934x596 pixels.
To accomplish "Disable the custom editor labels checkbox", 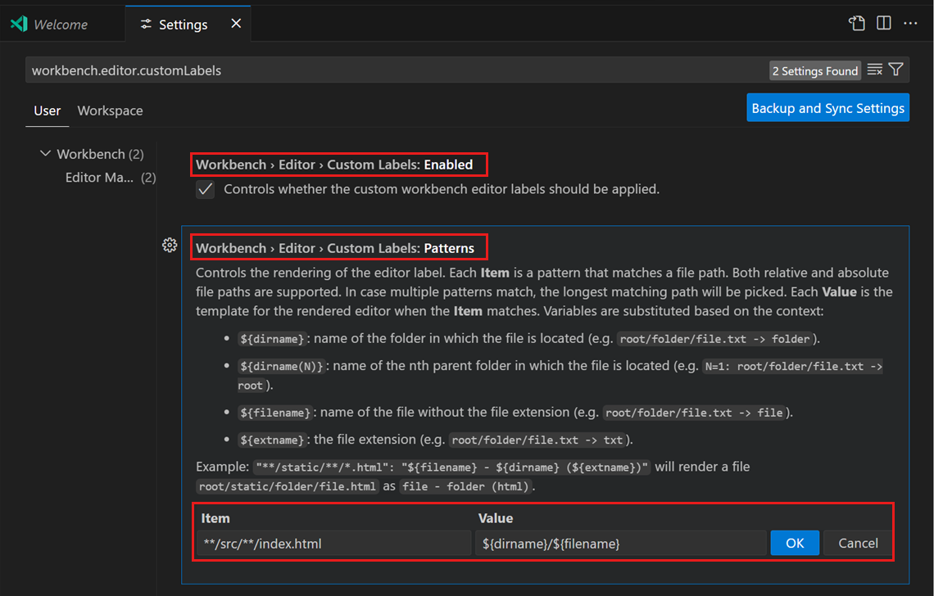I will pyautogui.click(x=204, y=189).
